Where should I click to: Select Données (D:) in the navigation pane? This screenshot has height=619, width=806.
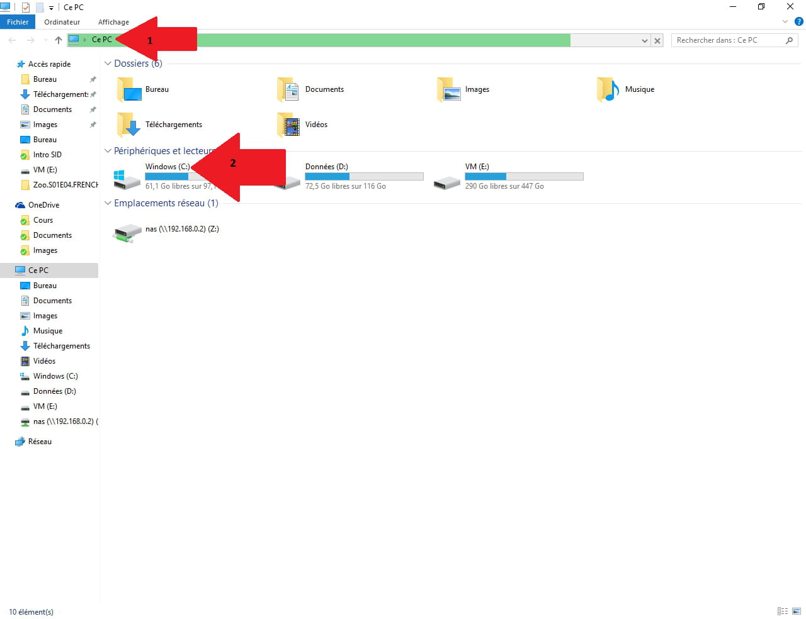click(x=54, y=391)
